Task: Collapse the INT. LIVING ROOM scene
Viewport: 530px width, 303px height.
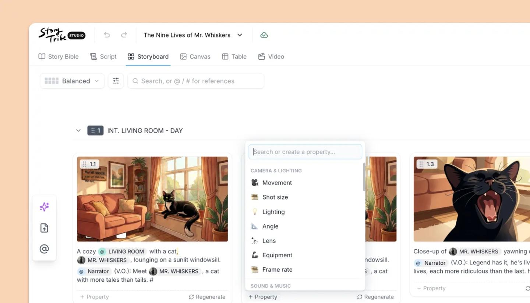Action: point(78,131)
